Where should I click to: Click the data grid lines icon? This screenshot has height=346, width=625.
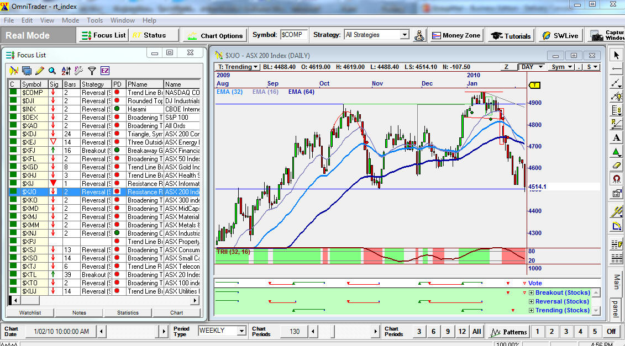(617, 258)
